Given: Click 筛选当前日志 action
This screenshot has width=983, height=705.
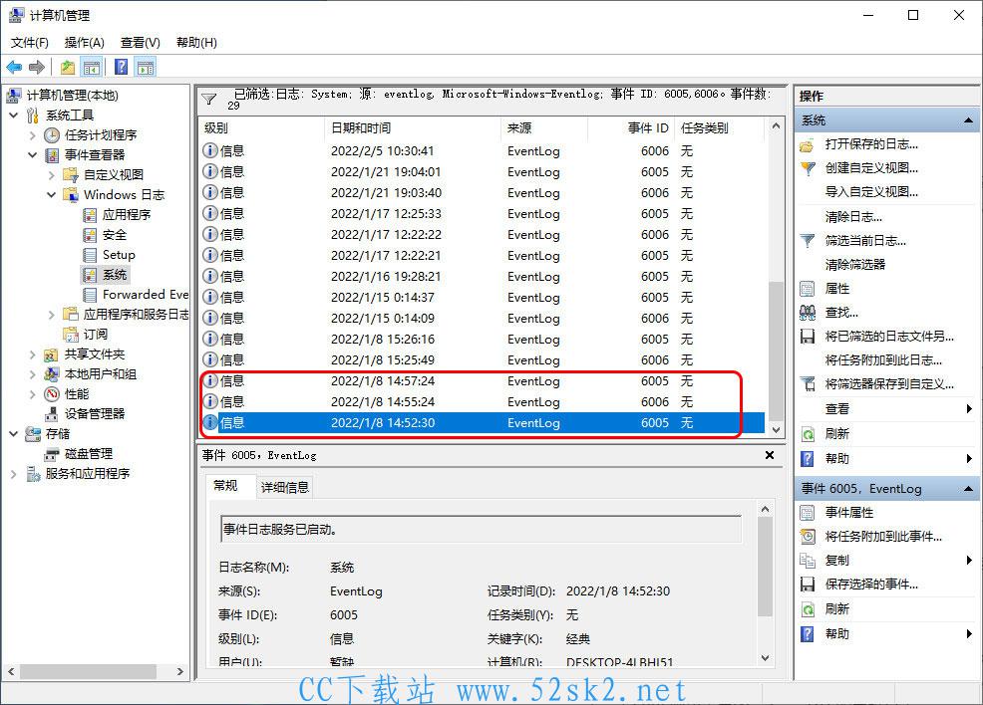Looking at the screenshot, I should pyautogui.click(x=865, y=241).
